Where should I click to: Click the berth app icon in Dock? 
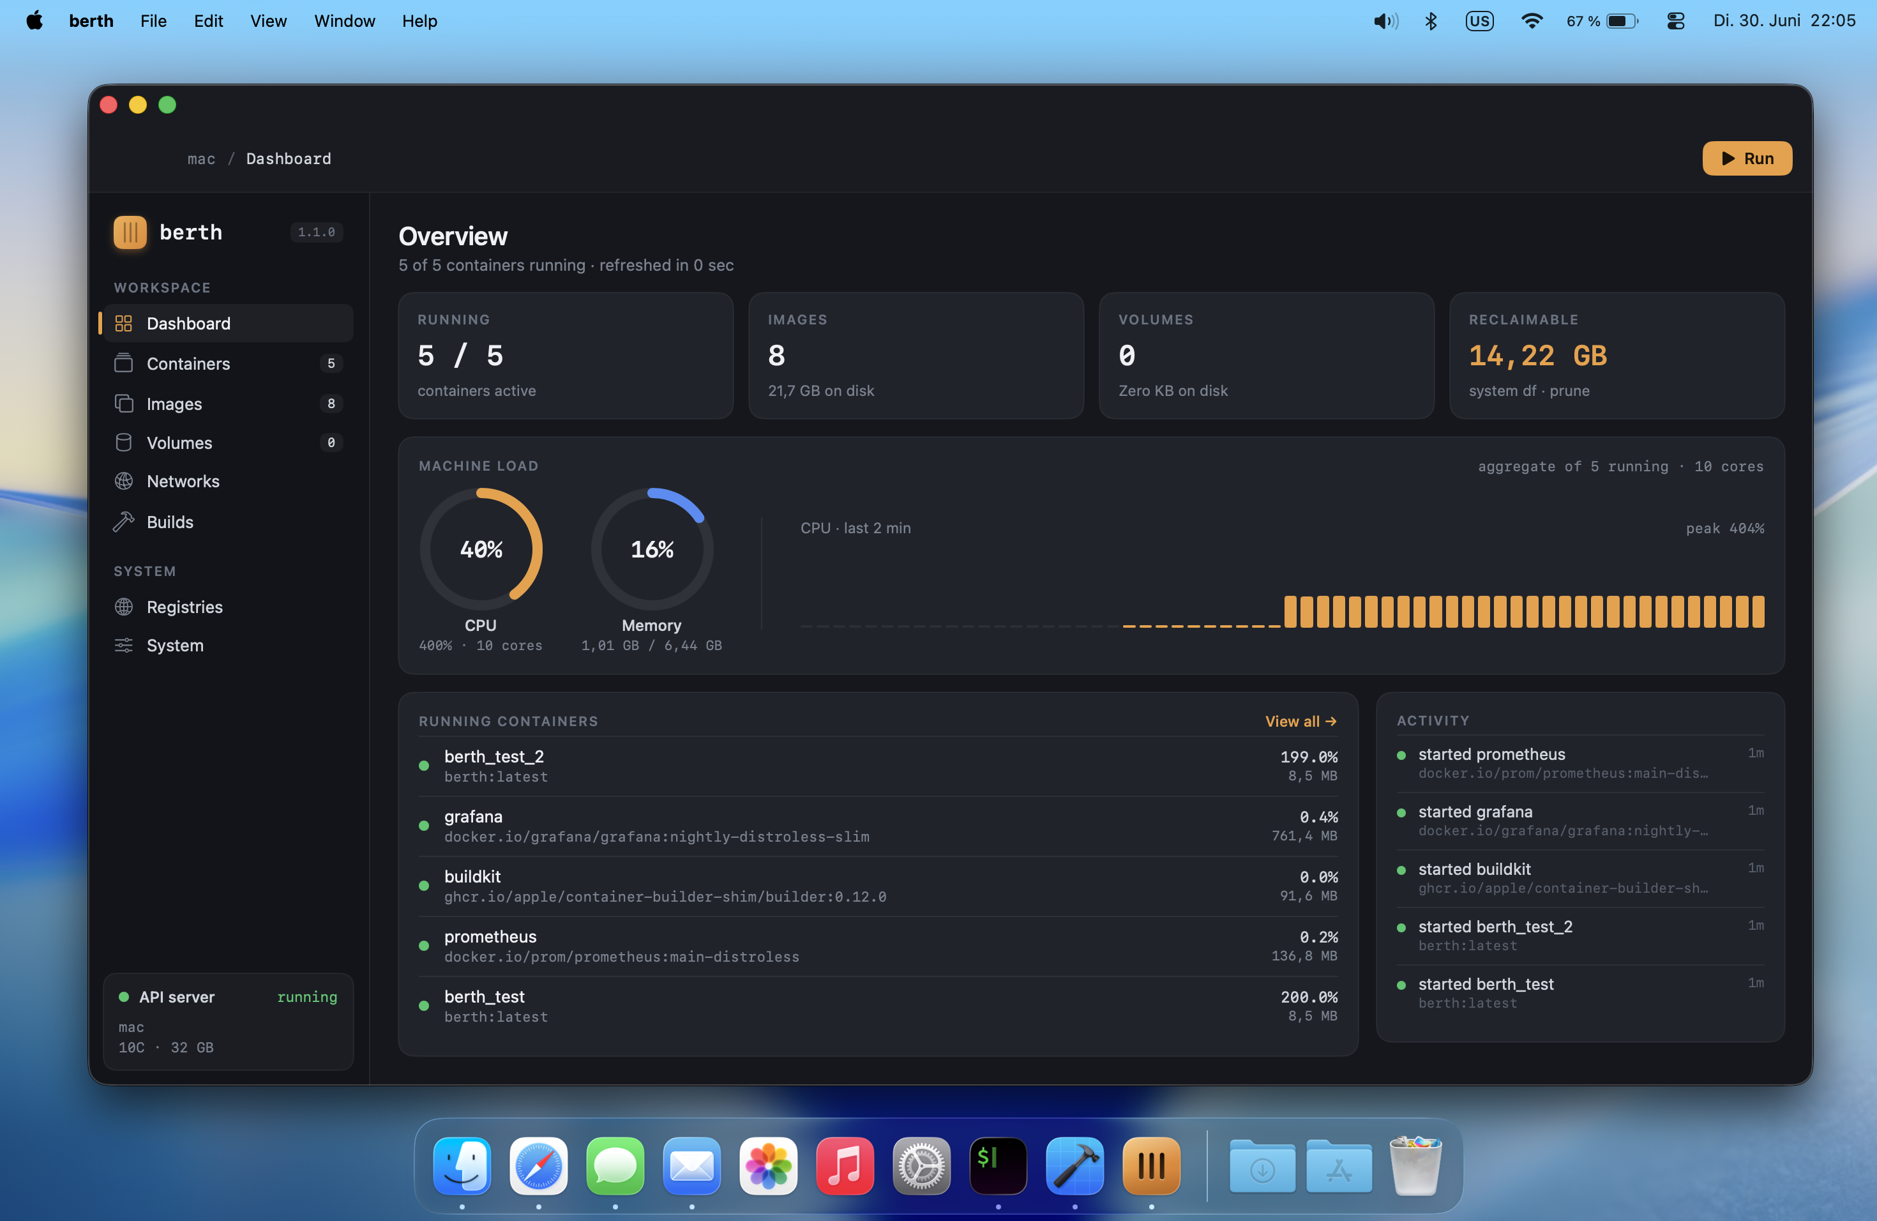click(x=1152, y=1165)
